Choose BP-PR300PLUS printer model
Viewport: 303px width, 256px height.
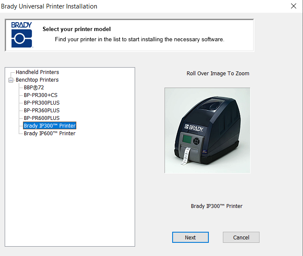[41, 103]
